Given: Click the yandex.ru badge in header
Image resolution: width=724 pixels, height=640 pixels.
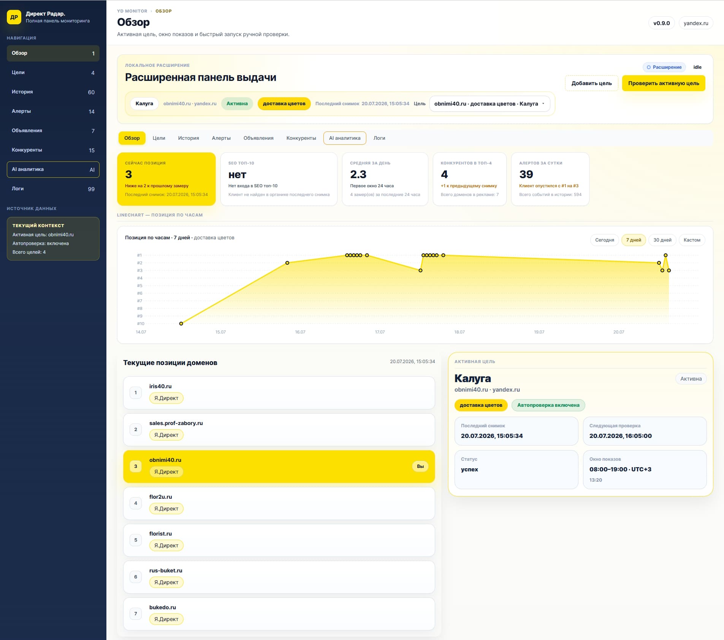Looking at the screenshot, I should tap(696, 23).
